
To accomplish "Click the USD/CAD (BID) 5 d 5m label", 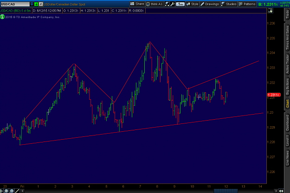I will (15, 11).
